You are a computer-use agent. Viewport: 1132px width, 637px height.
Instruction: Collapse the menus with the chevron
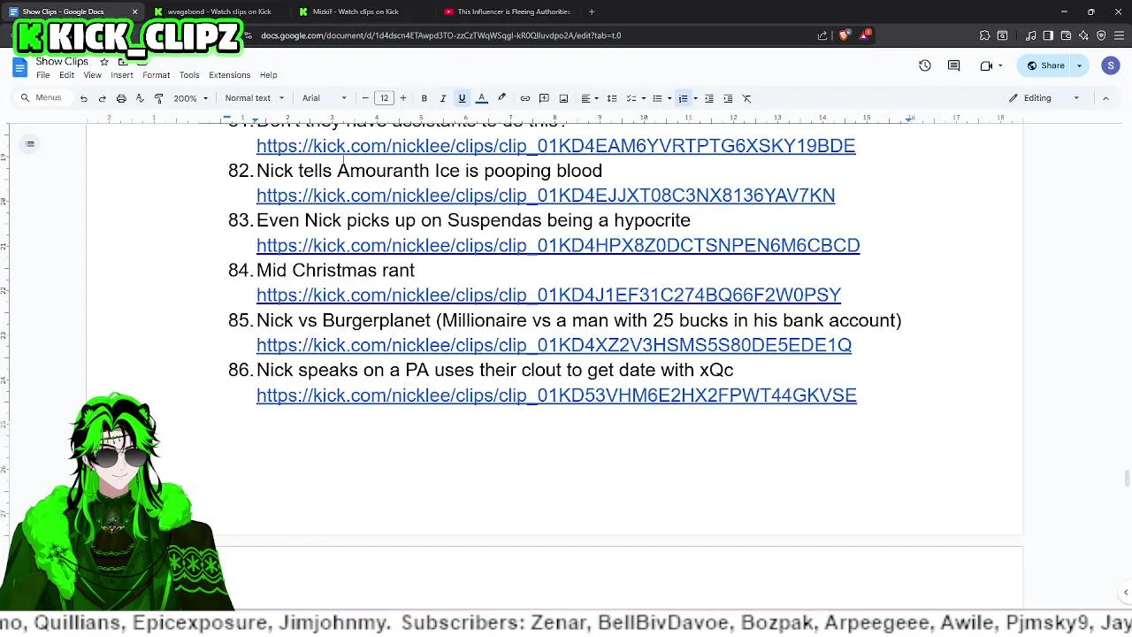pos(1105,98)
